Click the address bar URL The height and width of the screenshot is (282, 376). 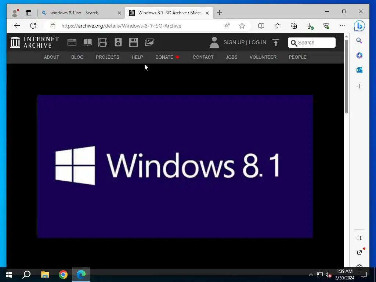point(121,26)
